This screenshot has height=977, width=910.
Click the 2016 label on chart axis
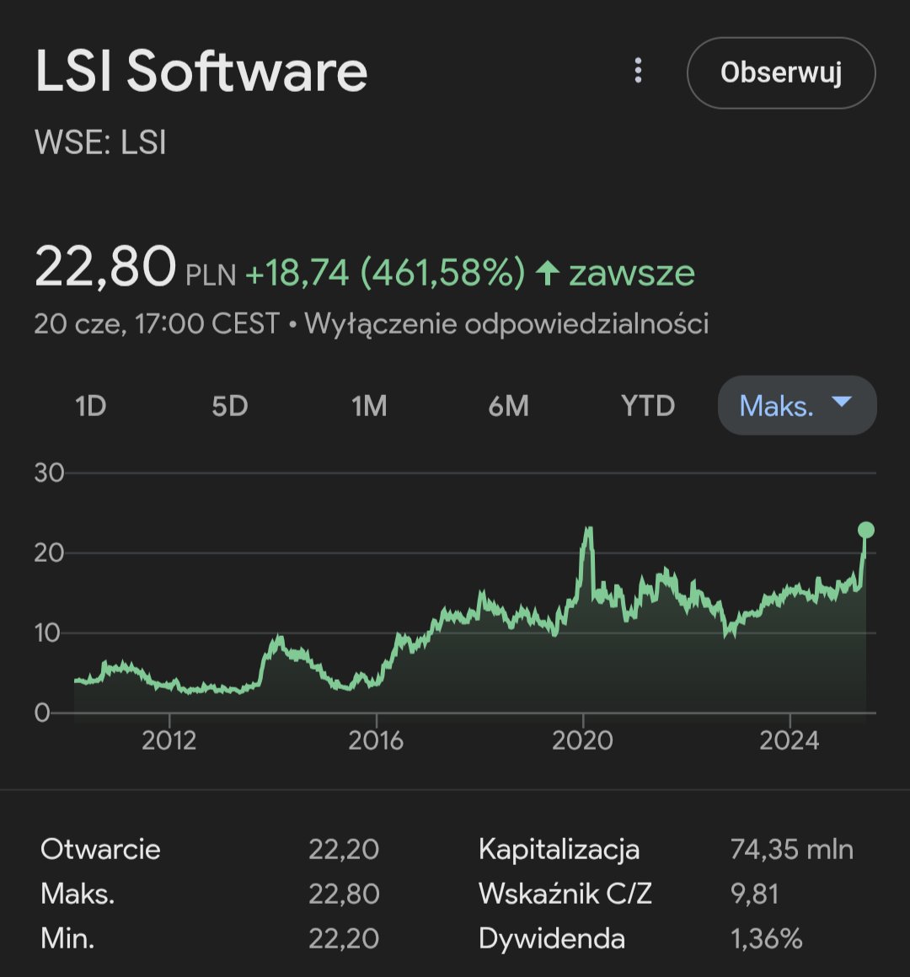point(376,741)
